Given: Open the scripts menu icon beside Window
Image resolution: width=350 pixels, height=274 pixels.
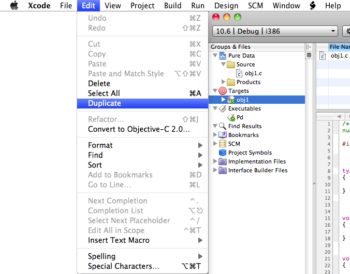Looking at the screenshot, I should [313, 5].
